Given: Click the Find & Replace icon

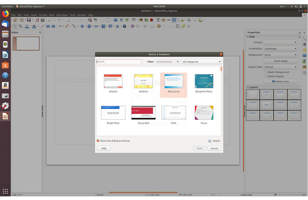Looking at the screenshot, I should tap(90, 20).
